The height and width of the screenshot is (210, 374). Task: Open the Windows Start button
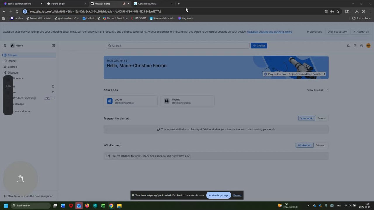tap(6, 206)
